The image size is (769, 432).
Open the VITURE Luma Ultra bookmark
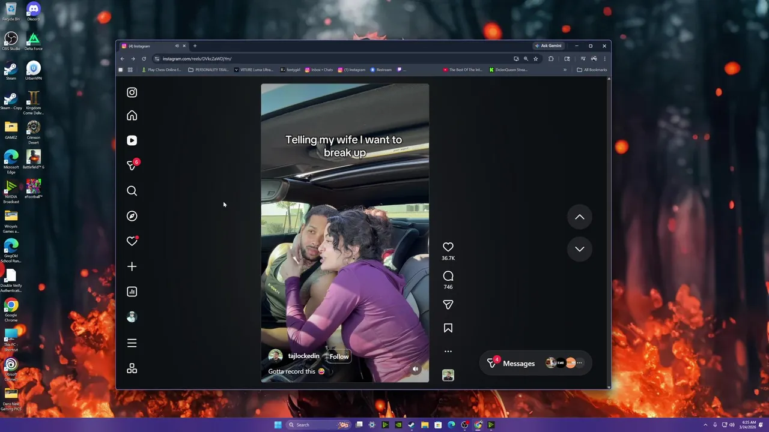coord(254,70)
